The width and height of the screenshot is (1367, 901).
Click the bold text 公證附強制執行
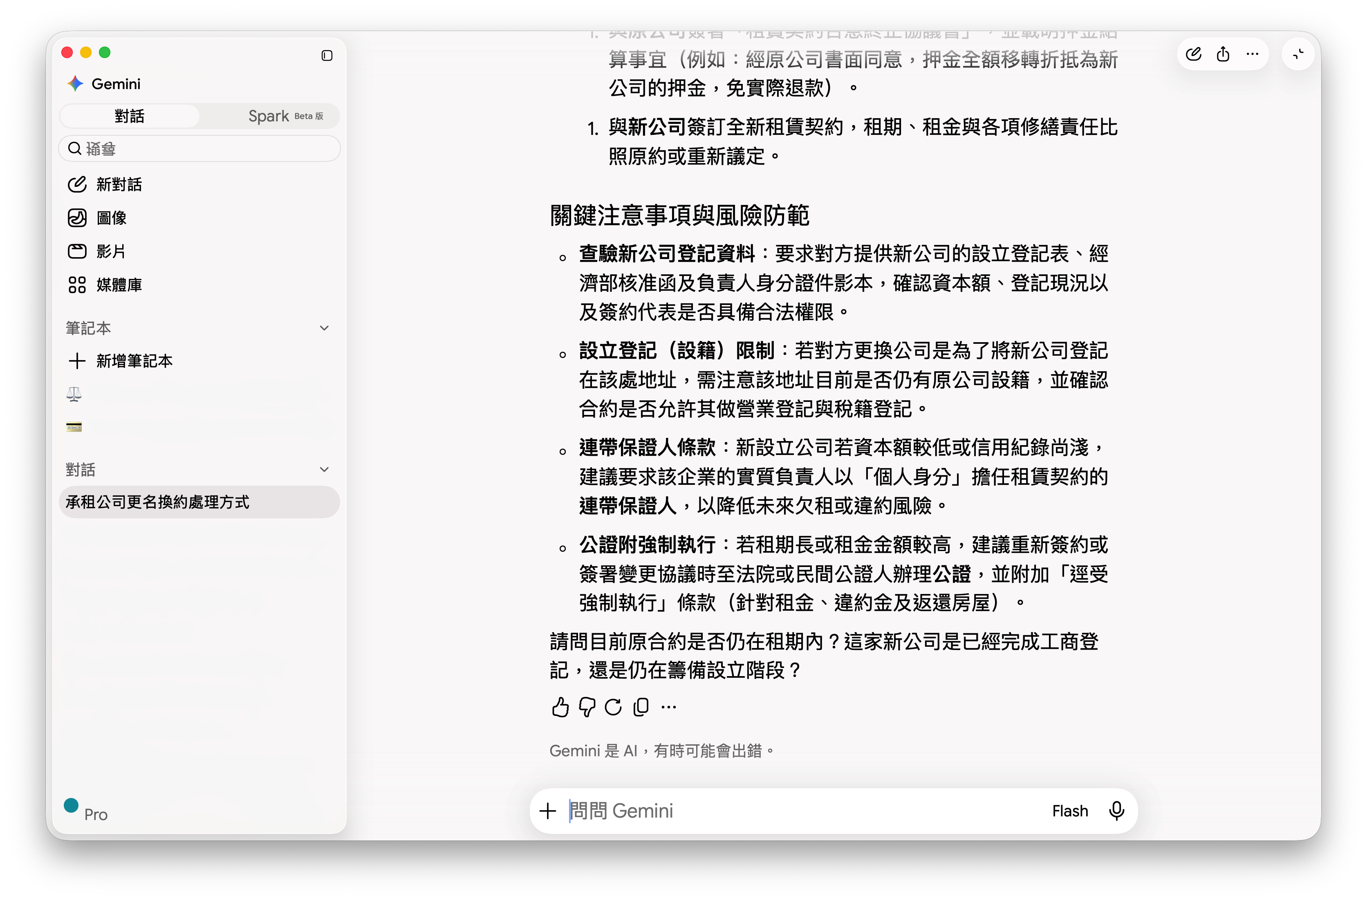(x=647, y=544)
